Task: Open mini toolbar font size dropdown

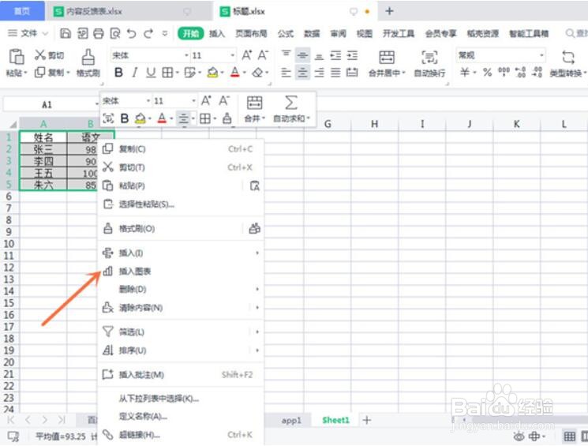Action: tap(193, 101)
